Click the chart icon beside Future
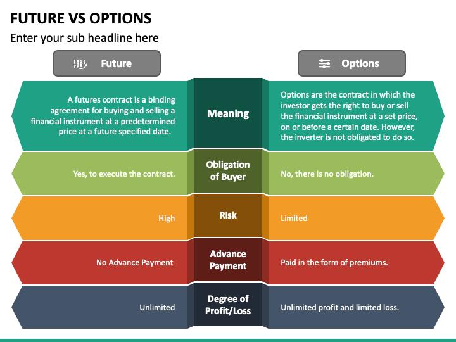 point(80,64)
